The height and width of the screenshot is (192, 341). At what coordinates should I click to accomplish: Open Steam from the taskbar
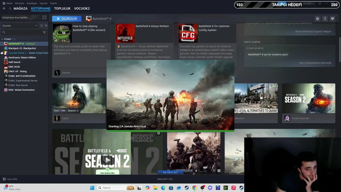[x=186, y=188]
